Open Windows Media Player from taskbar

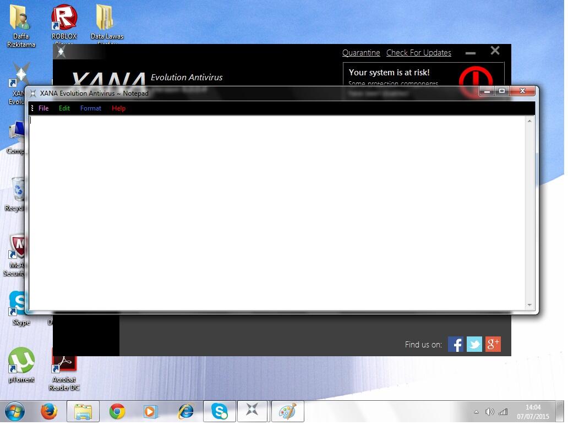point(150,411)
